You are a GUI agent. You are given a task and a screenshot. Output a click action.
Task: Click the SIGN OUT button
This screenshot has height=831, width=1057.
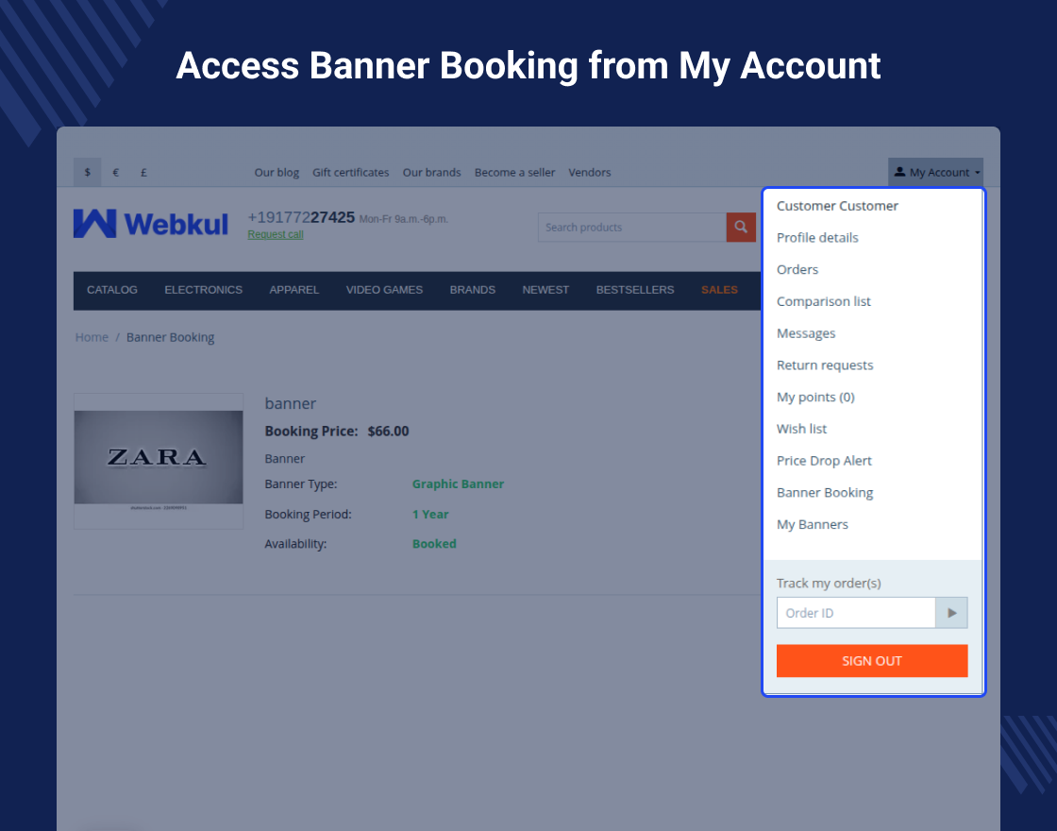pos(872,661)
